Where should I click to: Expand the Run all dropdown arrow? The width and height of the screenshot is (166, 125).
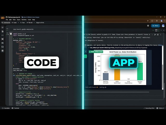tap(34, 23)
